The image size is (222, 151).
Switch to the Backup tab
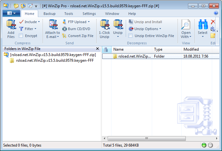click(50, 14)
